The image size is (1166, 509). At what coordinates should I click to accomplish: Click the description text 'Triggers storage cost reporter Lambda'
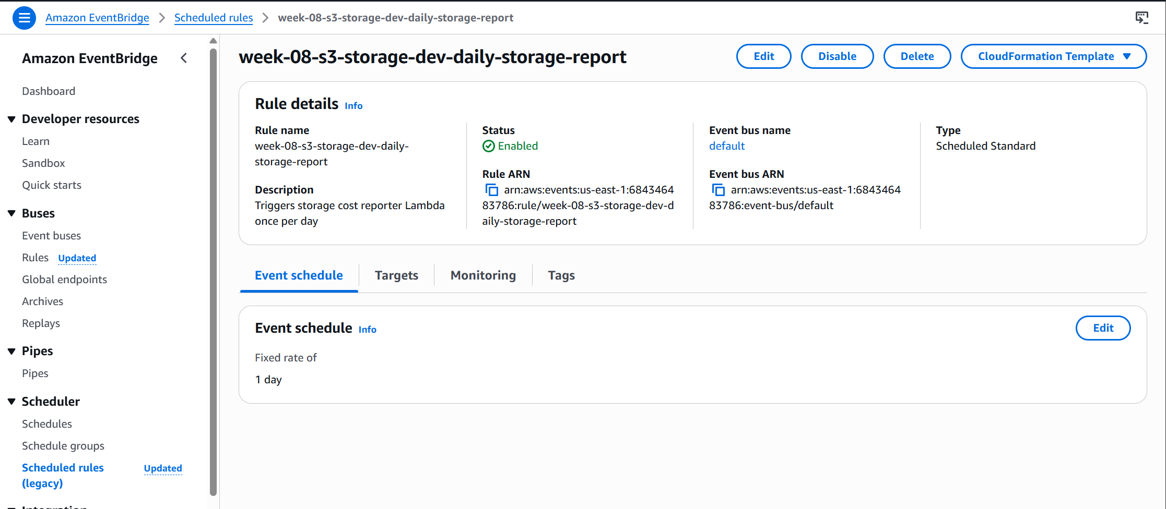click(x=350, y=205)
